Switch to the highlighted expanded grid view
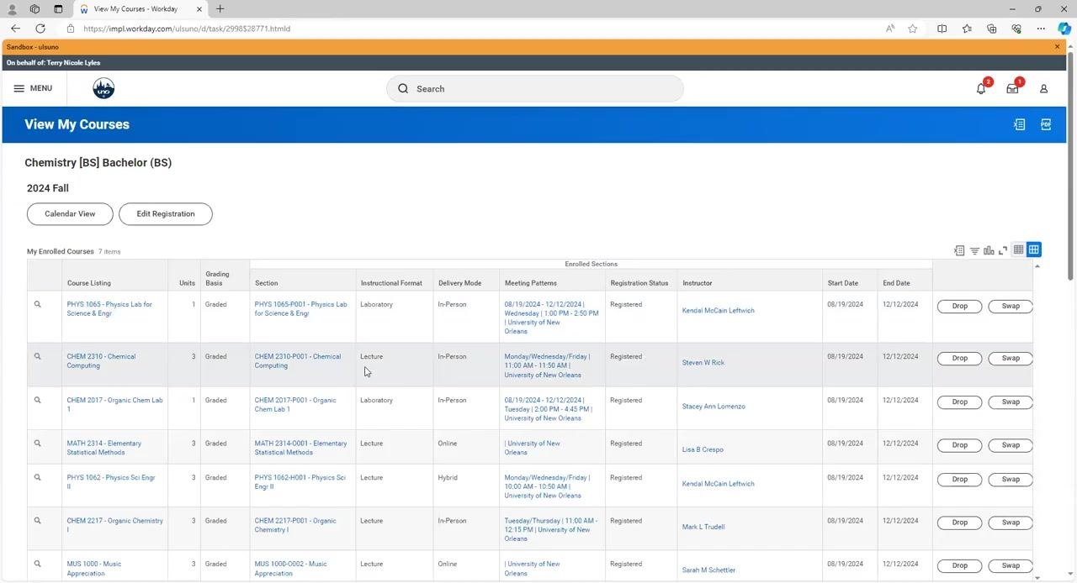The image size is (1077, 583). 1034,249
